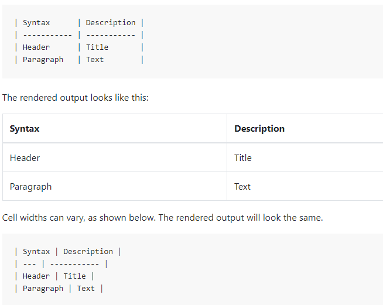Click the word Description in second code block

pyautogui.click(x=88, y=252)
